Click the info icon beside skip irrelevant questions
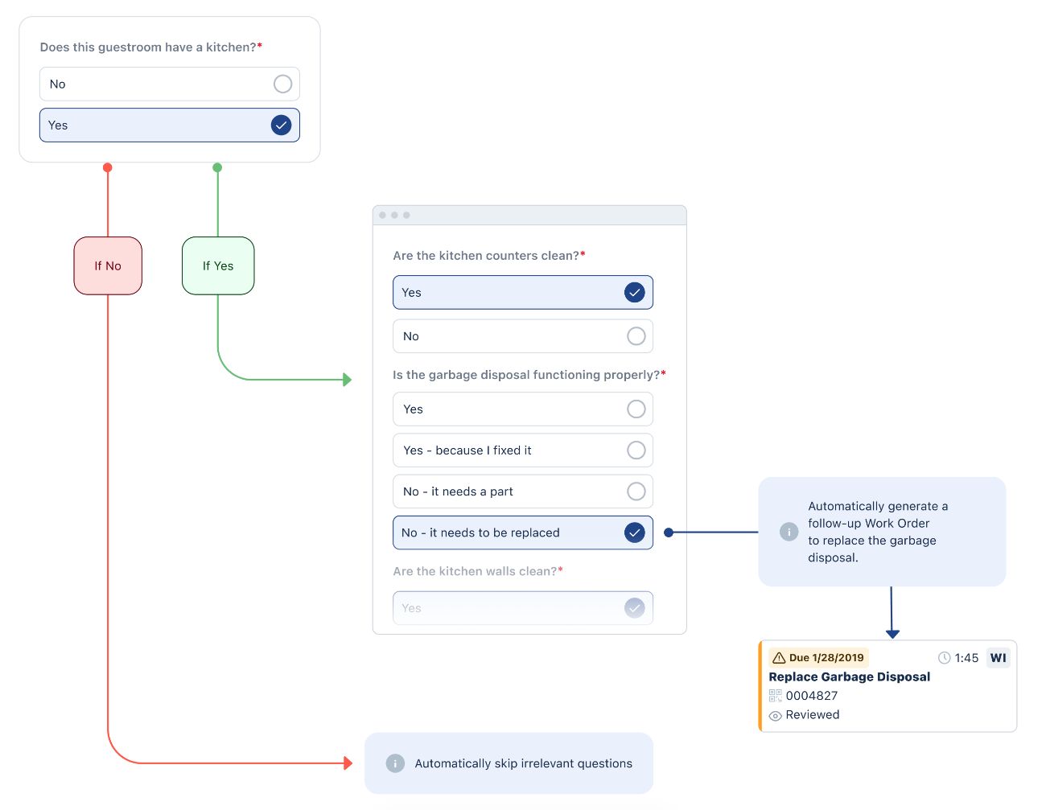The image size is (1046, 810). coord(394,763)
